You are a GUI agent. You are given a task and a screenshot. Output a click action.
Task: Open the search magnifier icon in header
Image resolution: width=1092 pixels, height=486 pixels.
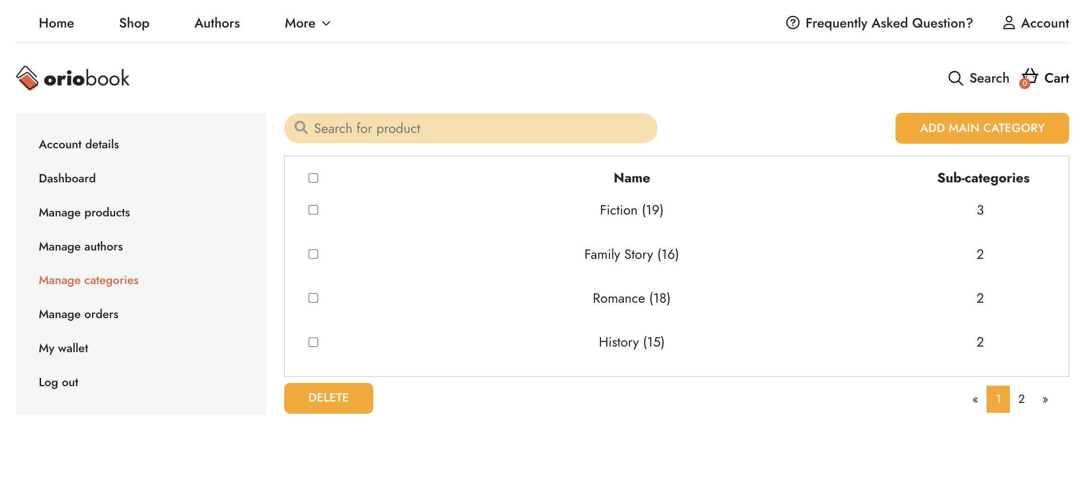[x=955, y=78]
